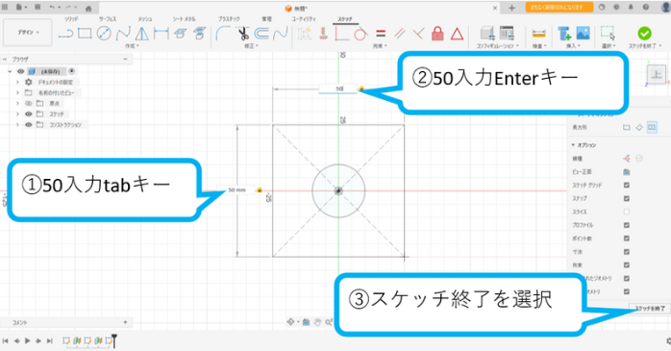Switch to the Plastic tab
The height and width of the screenshot is (351, 671).
point(229,19)
